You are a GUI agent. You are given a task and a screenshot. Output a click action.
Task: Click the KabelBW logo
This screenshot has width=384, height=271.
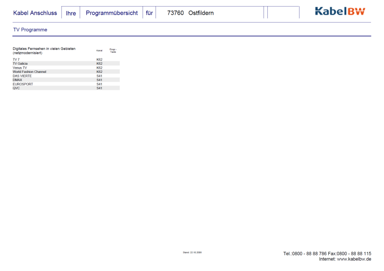click(x=340, y=12)
